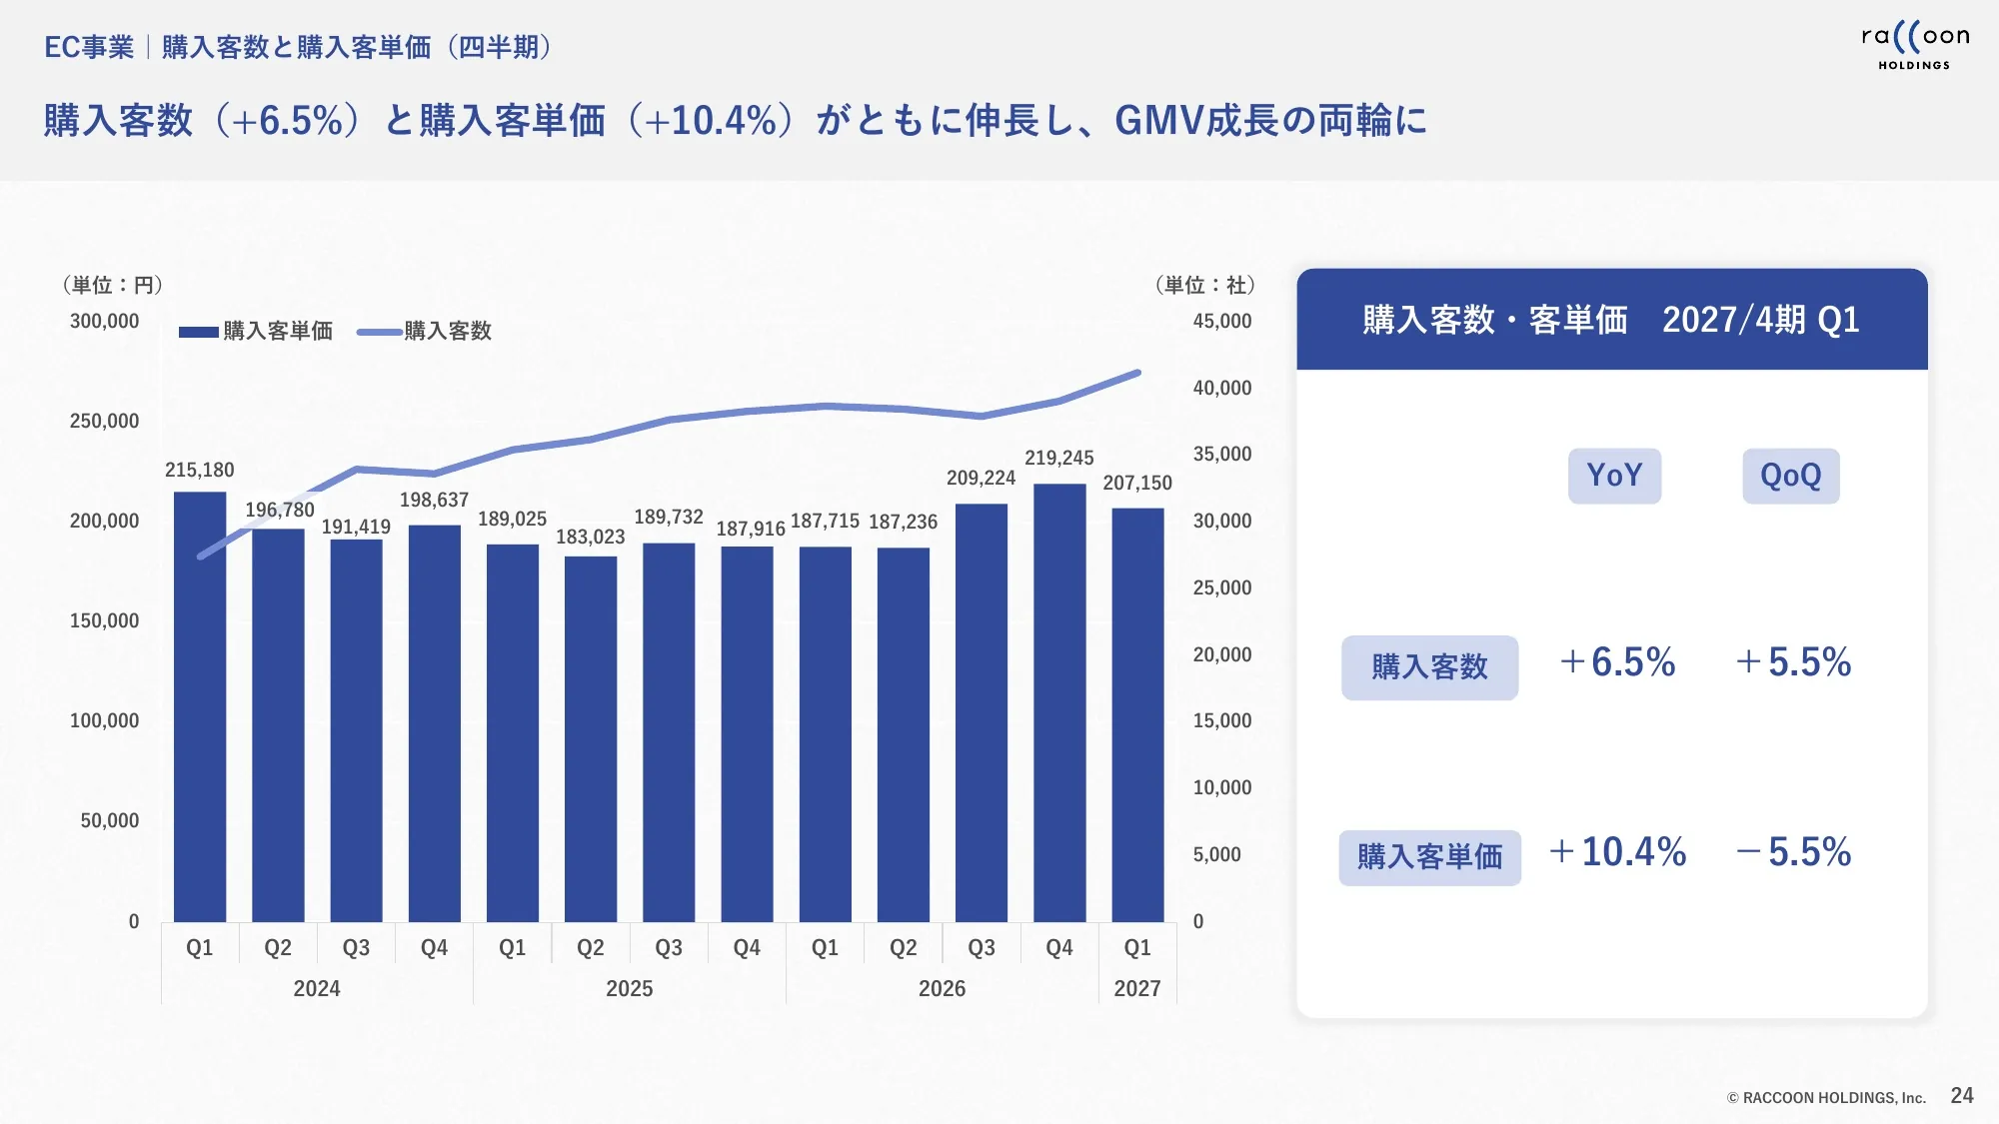Click bar value label 187,916
Viewport: 1999px width, 1124px height.
[x=751, y=529]
